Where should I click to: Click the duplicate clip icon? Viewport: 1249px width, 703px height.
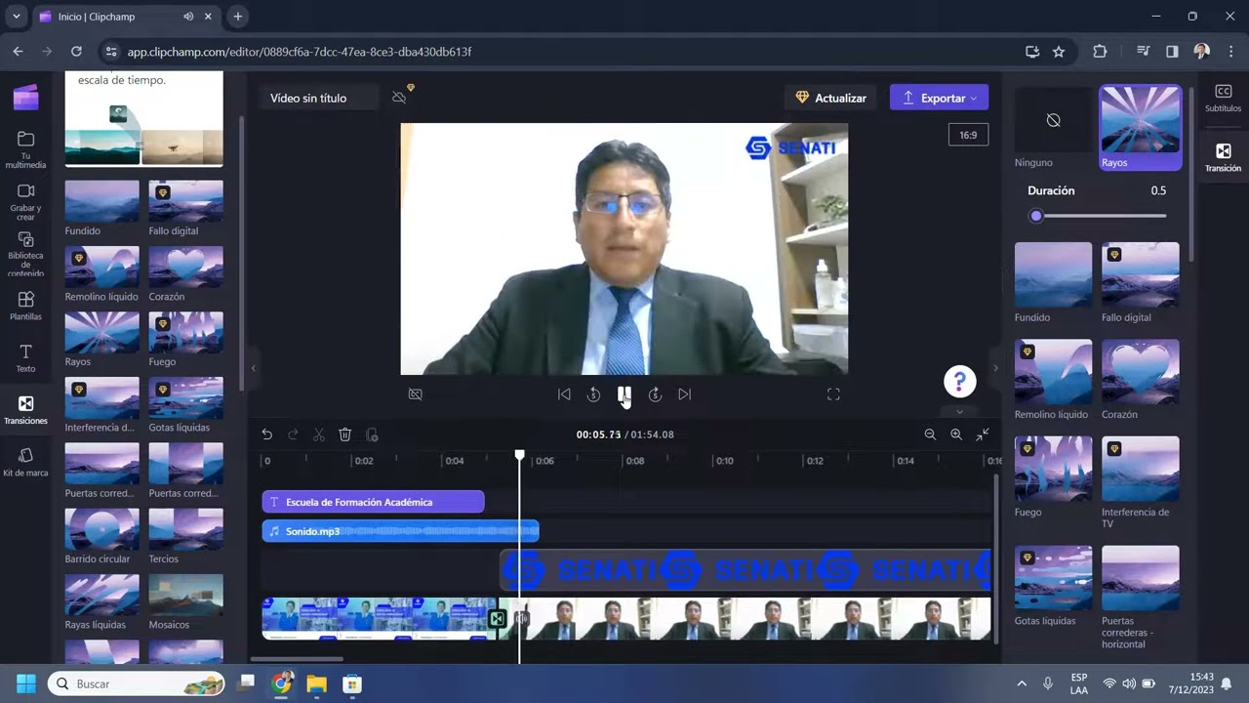click(372, 434)
